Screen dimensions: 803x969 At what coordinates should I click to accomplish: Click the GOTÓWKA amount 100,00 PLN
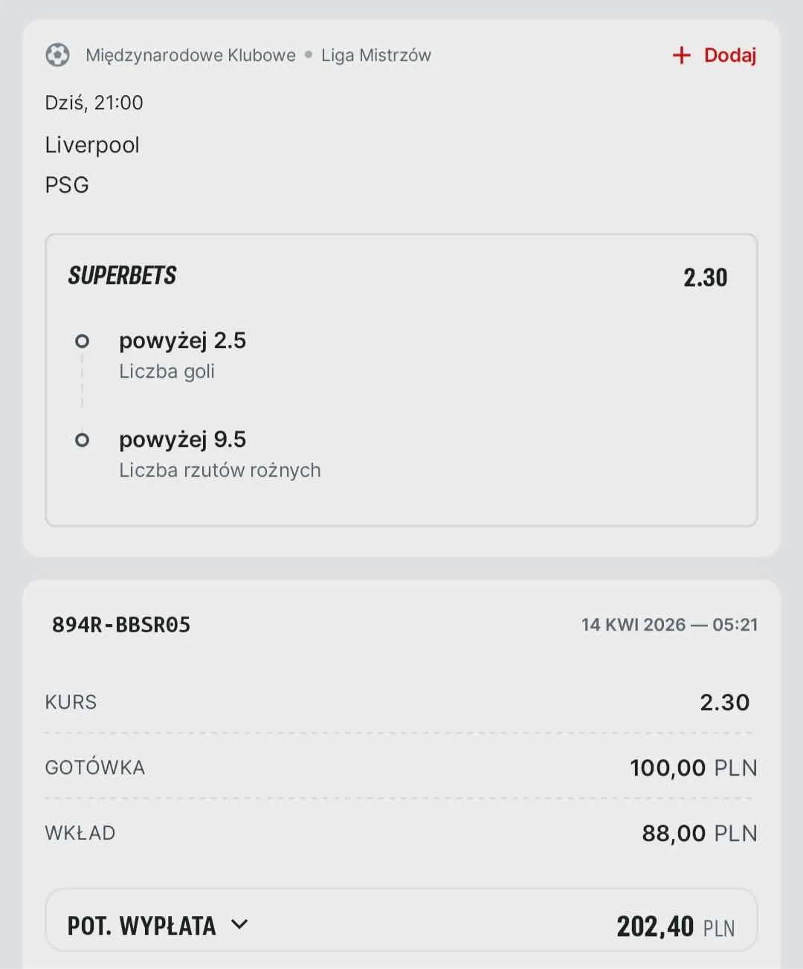[693, 767]
